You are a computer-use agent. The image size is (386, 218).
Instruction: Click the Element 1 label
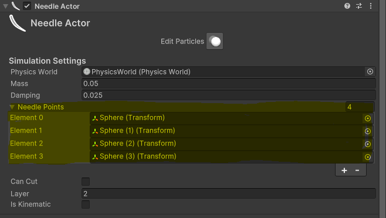click(26, 131)
